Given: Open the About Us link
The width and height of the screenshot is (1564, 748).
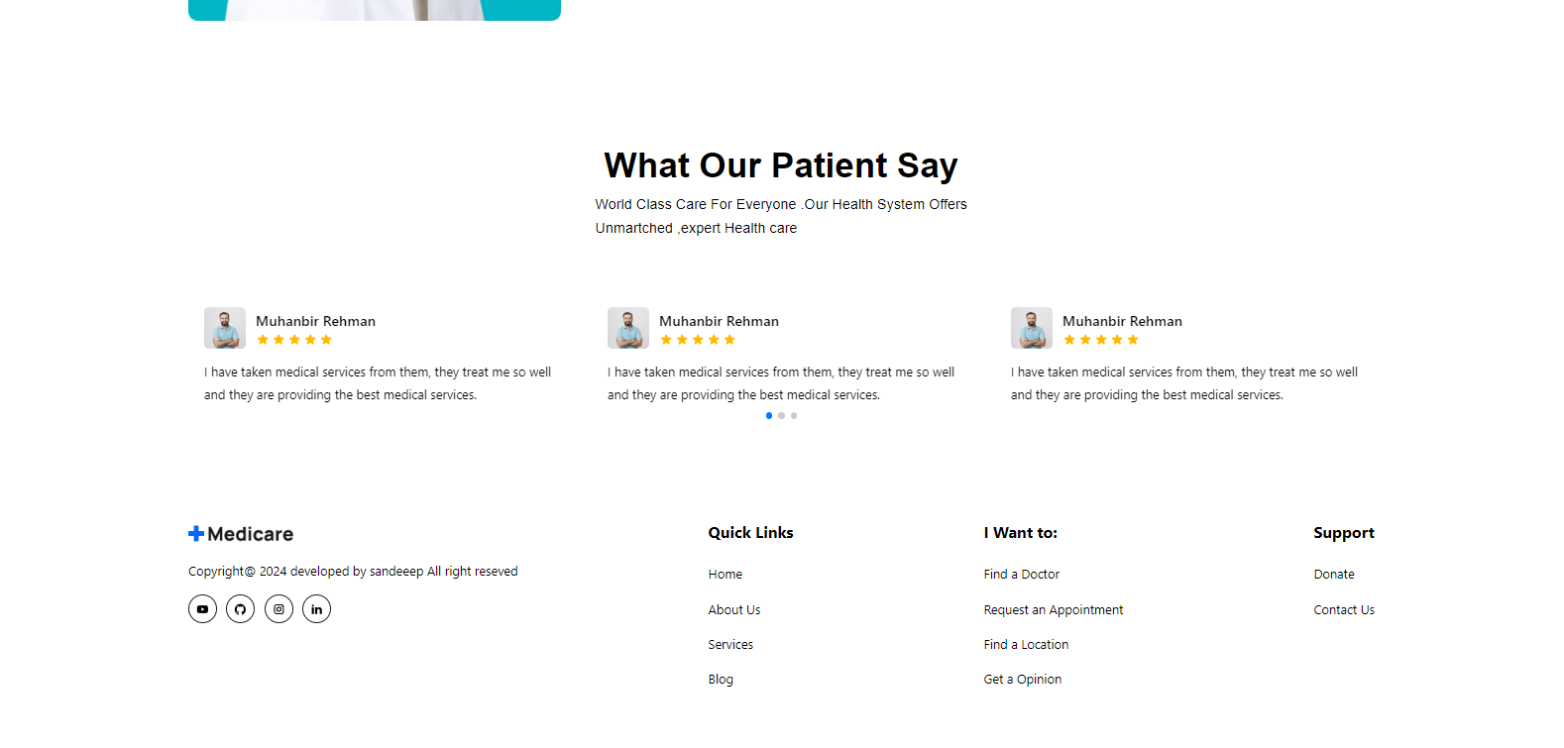Looking at the screenshot, I should point(734,610).
